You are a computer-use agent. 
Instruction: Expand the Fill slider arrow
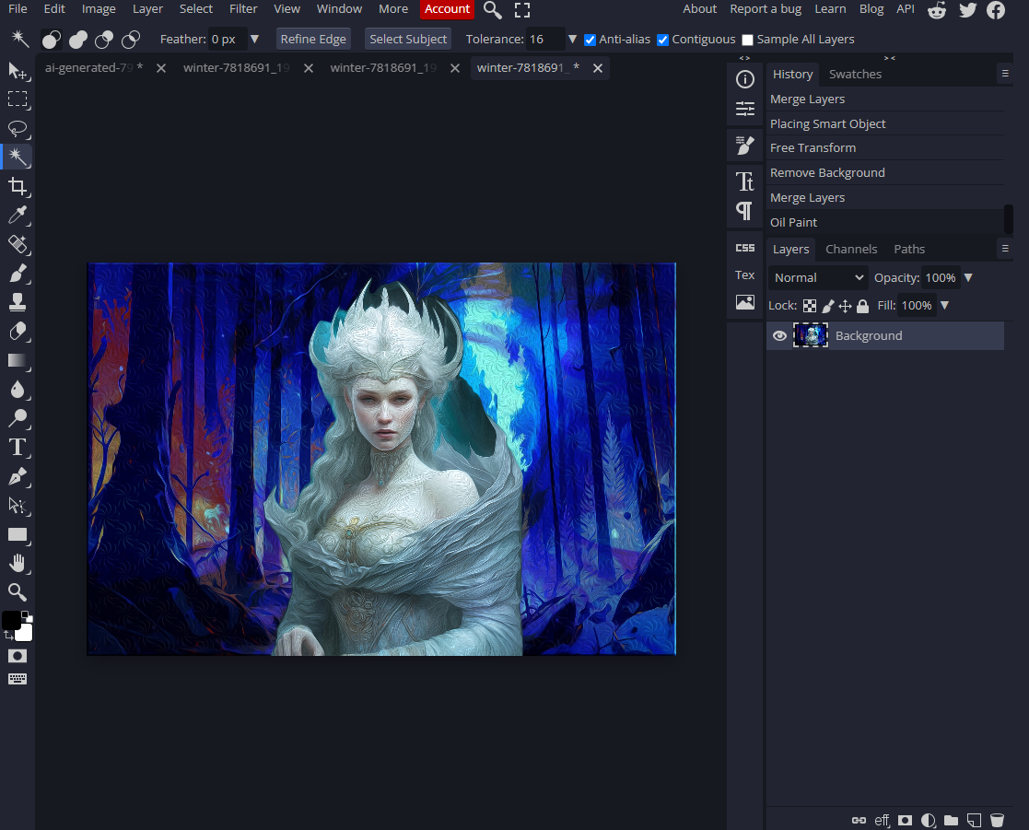(944, 305)
